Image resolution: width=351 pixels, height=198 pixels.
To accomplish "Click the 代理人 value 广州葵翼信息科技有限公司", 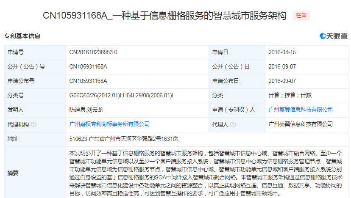I will pos(301,124).
